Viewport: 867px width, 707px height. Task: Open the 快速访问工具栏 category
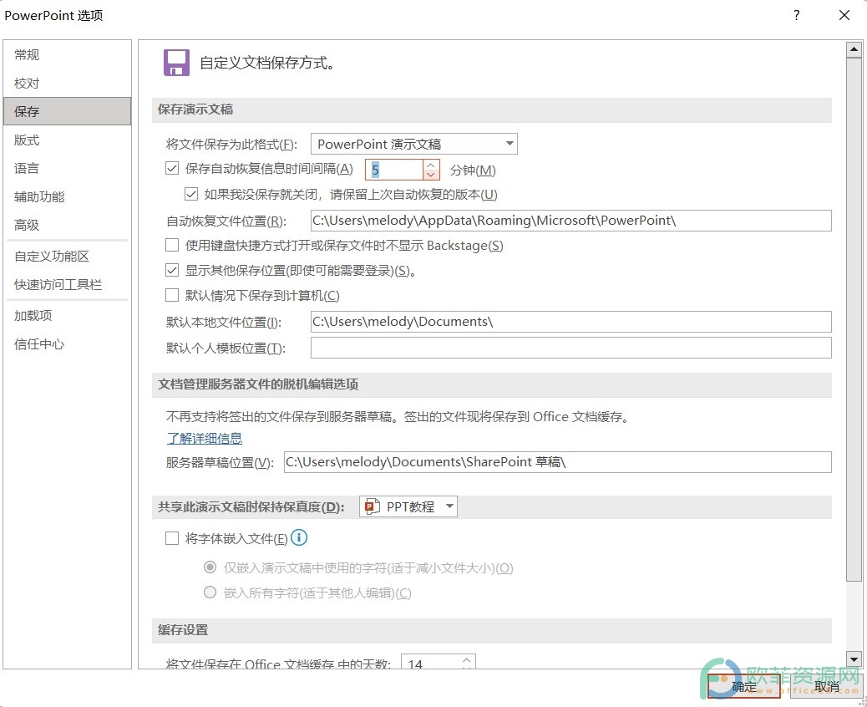tap(68, 284)
